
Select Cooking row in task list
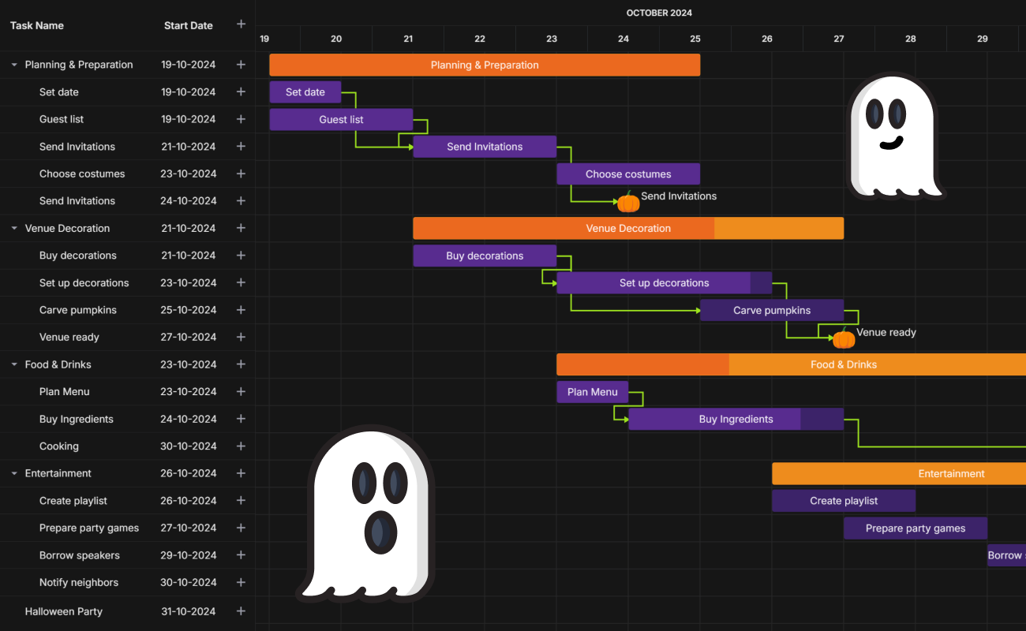[127, 446]
